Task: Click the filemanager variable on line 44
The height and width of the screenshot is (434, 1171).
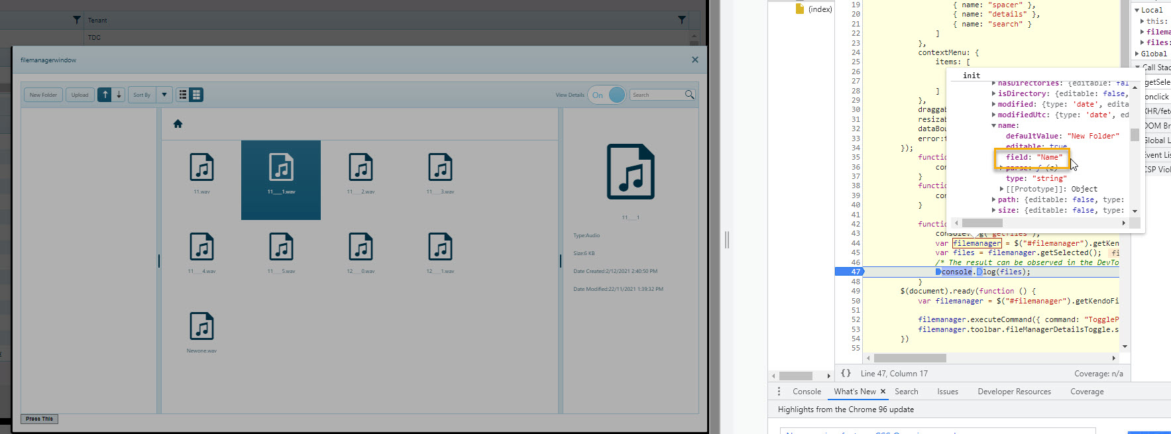Action: pyautogui.click(x=976, y=243)
